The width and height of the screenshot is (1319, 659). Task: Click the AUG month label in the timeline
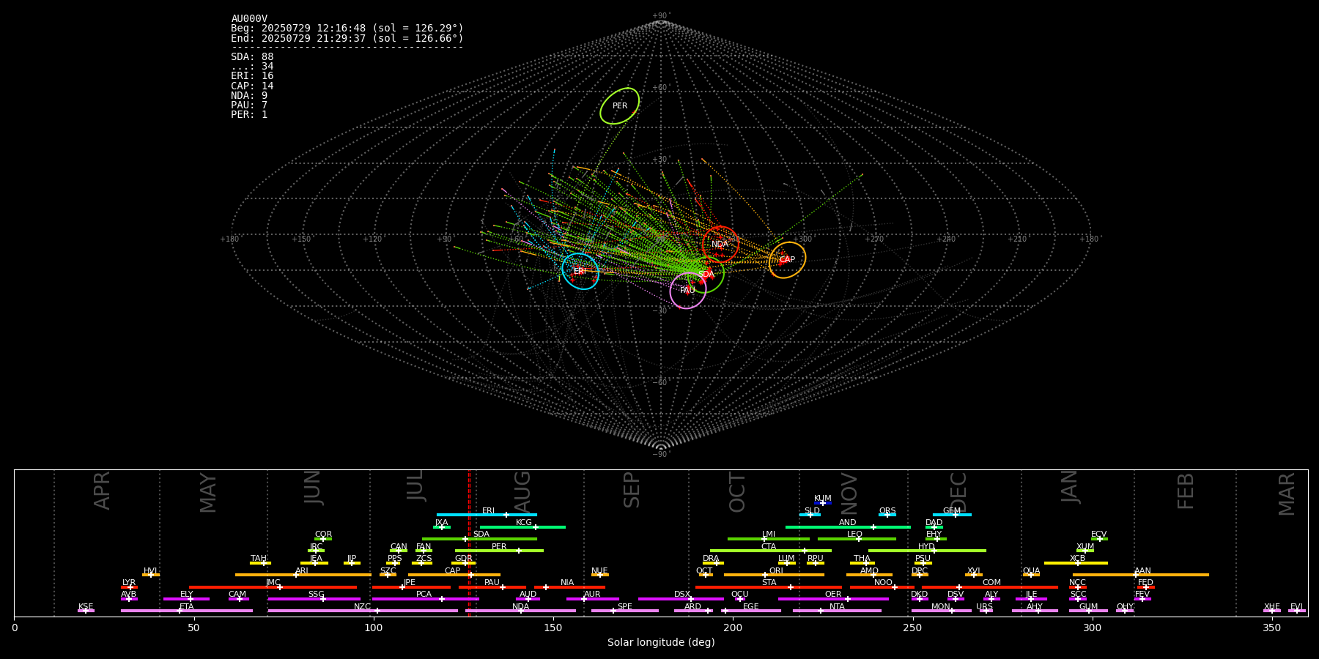(522, 490)
